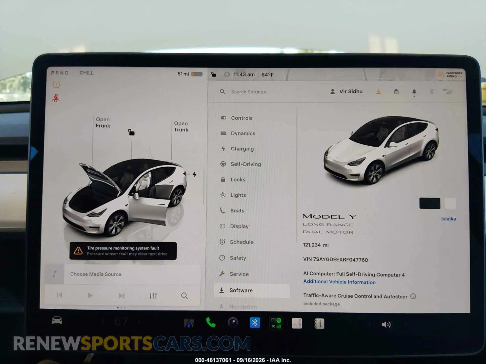
Task: Toggle the car lock icon above vehicle
Action: point(131,132)
